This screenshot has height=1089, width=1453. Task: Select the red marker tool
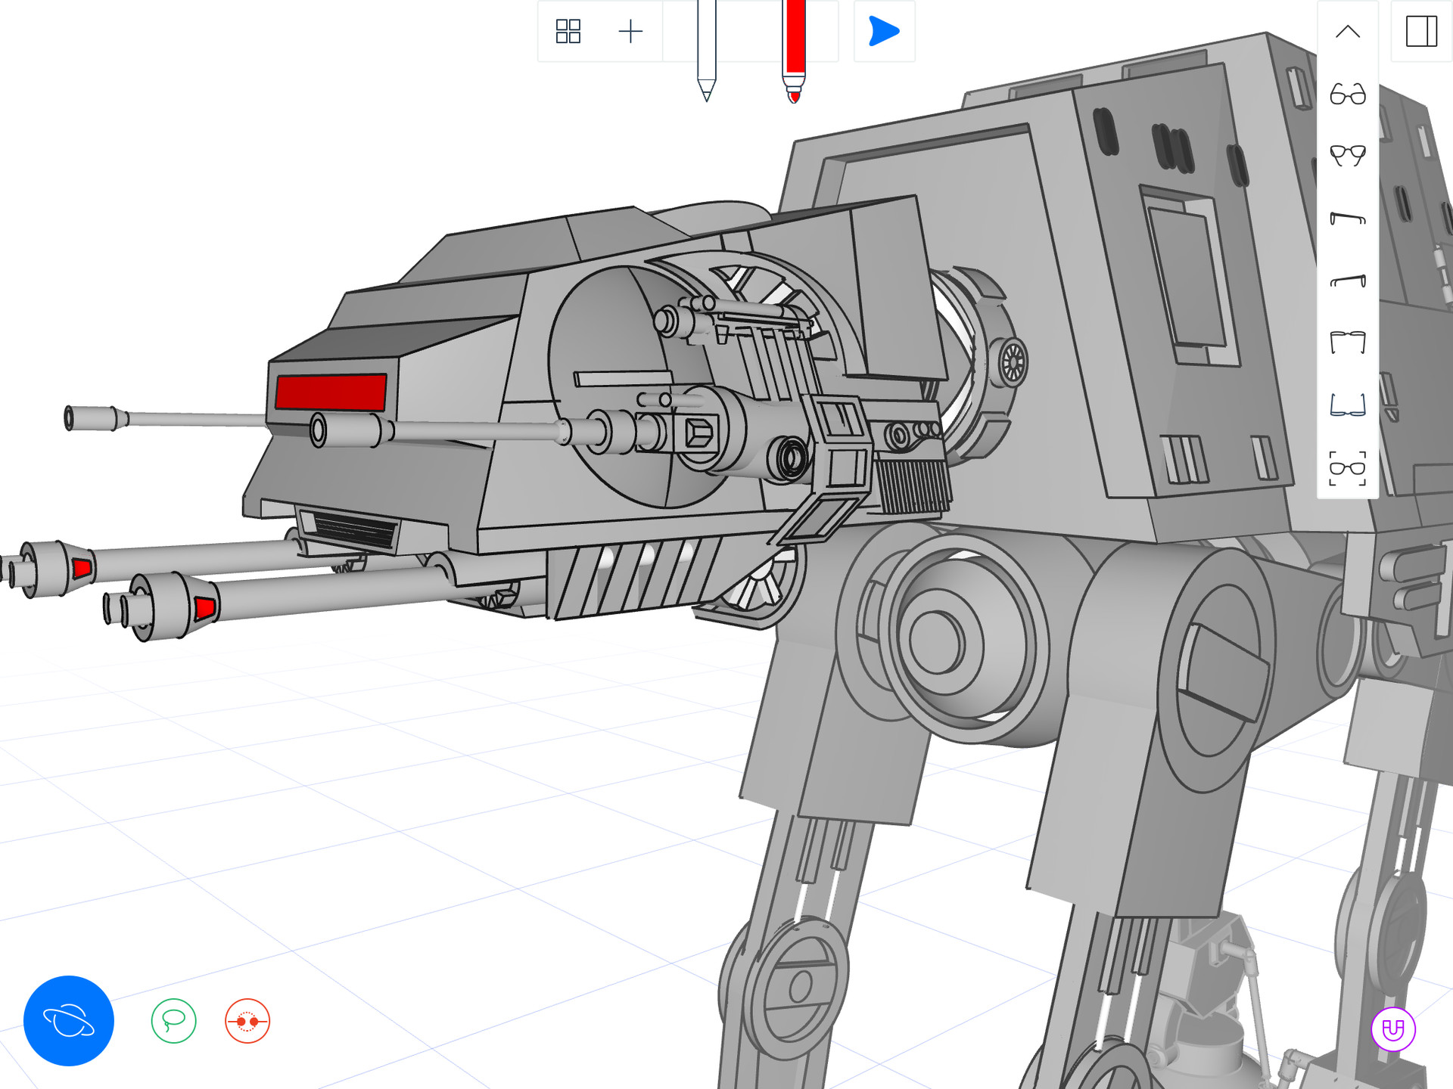[794, 51]
